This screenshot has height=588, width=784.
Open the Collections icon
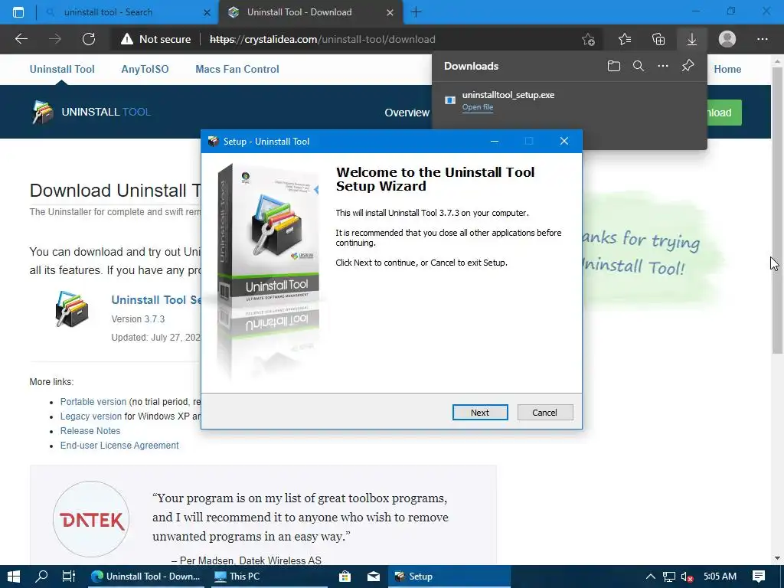click(658, 39)
